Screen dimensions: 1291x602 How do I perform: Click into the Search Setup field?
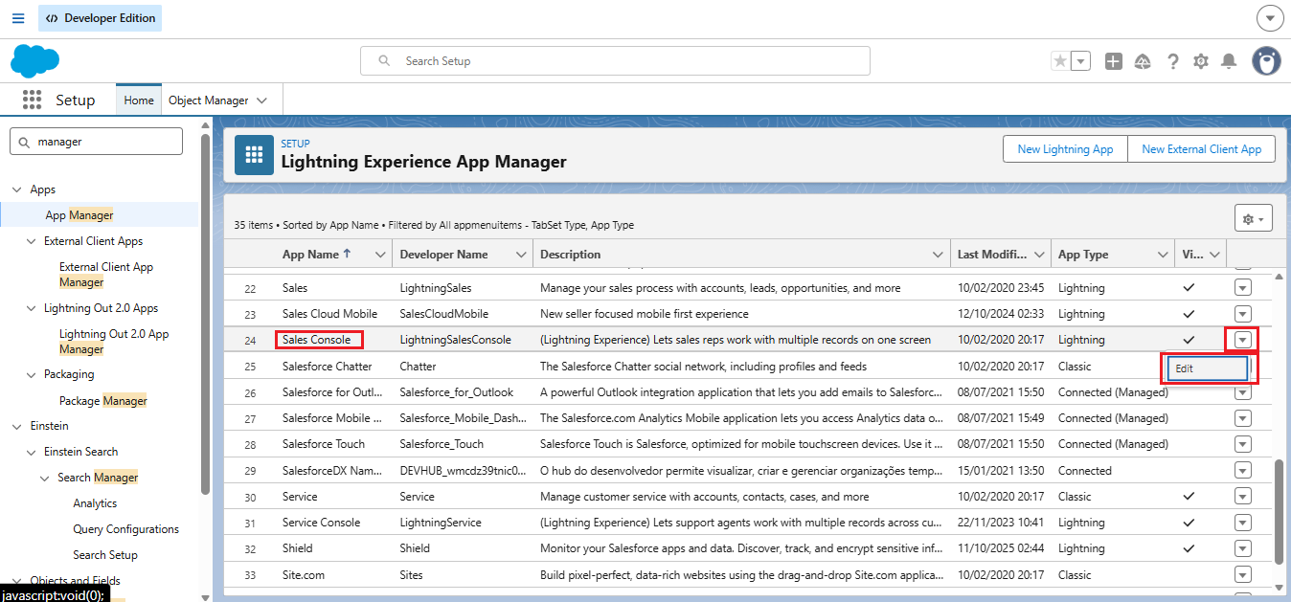pyautogui.click(x=615, y=60)
